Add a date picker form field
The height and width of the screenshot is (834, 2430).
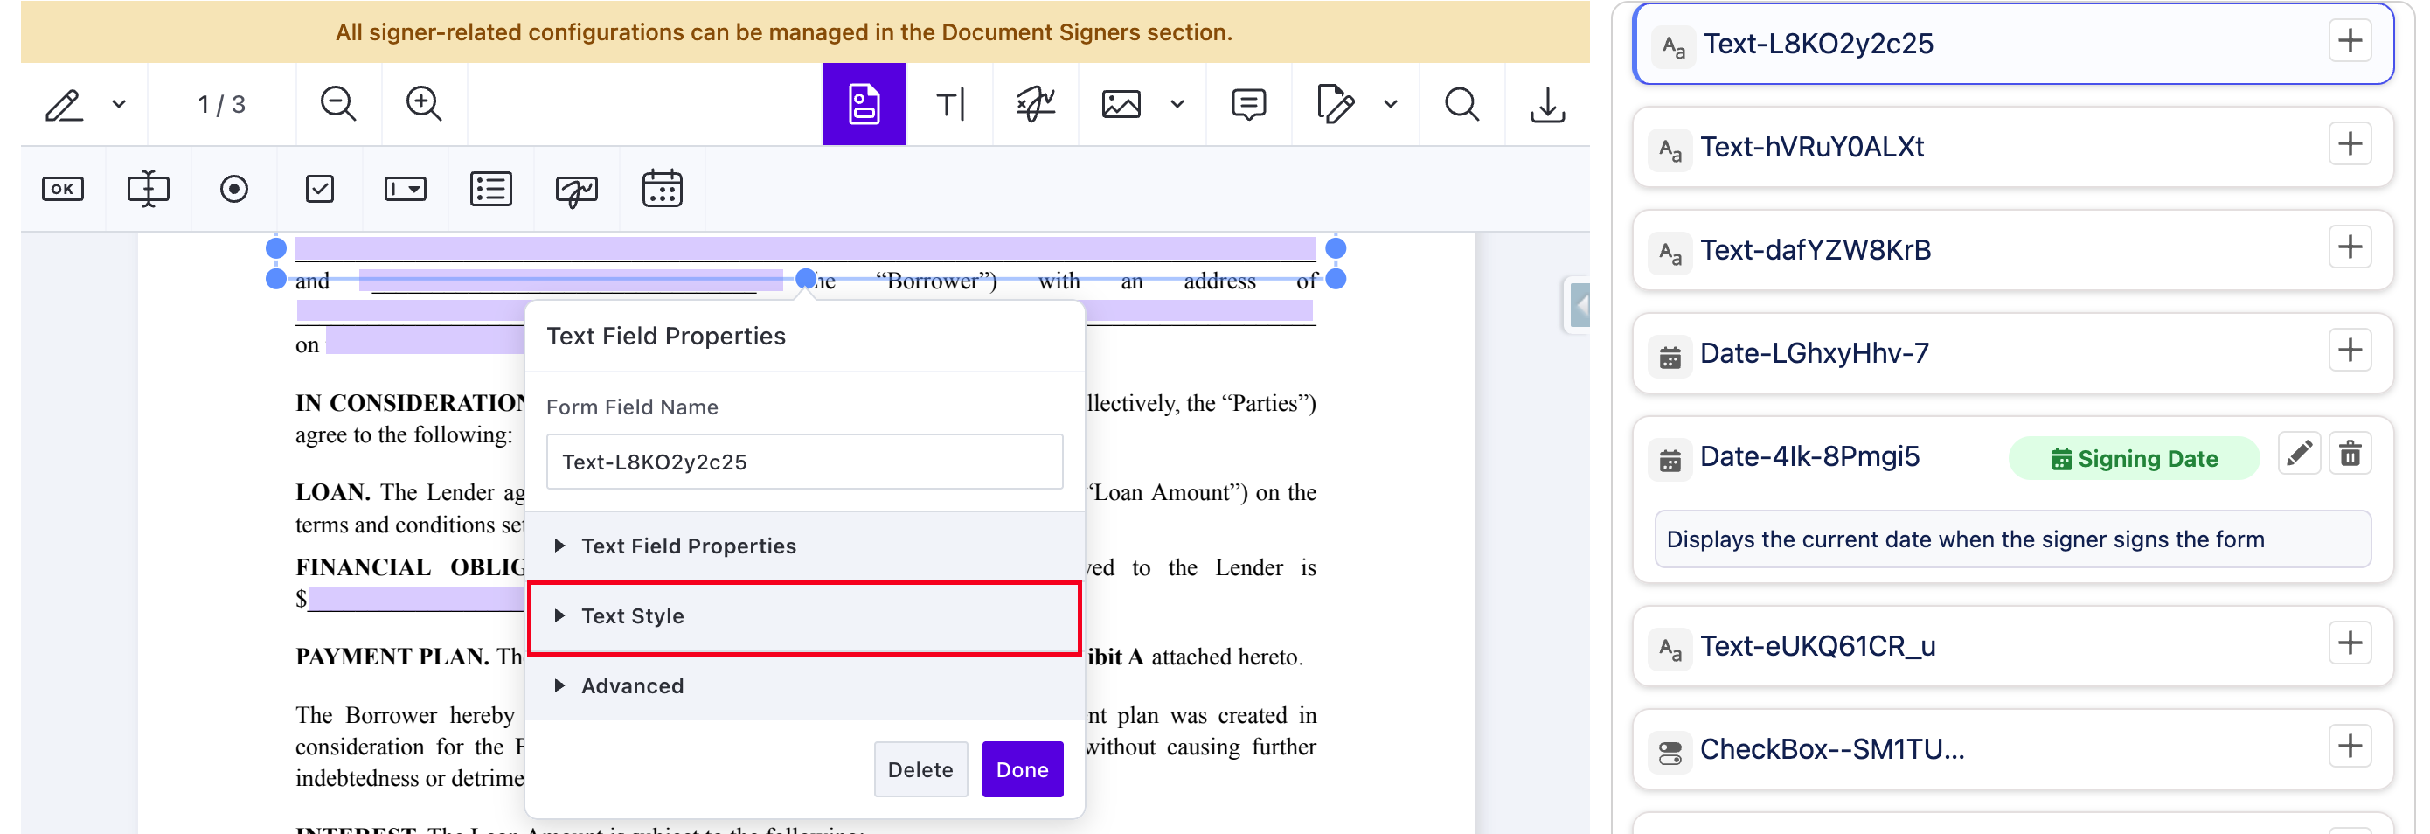(663, 189)
